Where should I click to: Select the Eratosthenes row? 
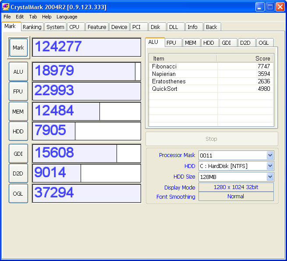pos(211,82)
